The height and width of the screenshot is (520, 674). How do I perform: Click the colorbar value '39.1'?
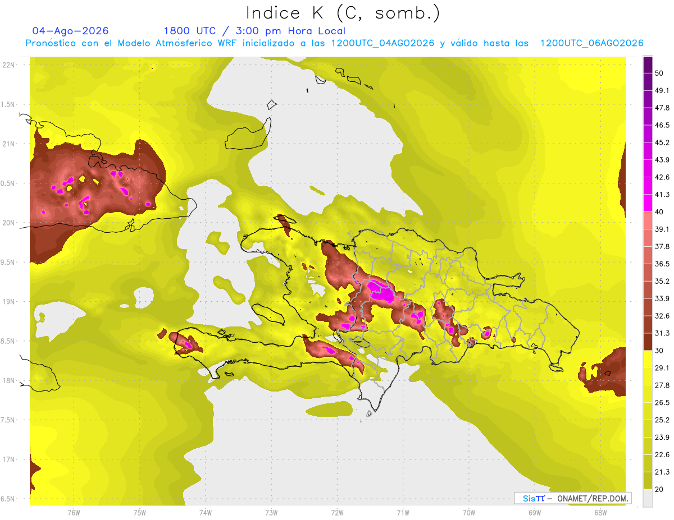coord(662,229)
